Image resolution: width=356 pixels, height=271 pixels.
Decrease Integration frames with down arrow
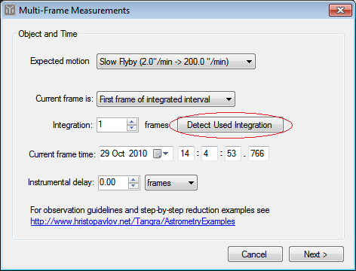pyautogui.click(x=132, y=128)
